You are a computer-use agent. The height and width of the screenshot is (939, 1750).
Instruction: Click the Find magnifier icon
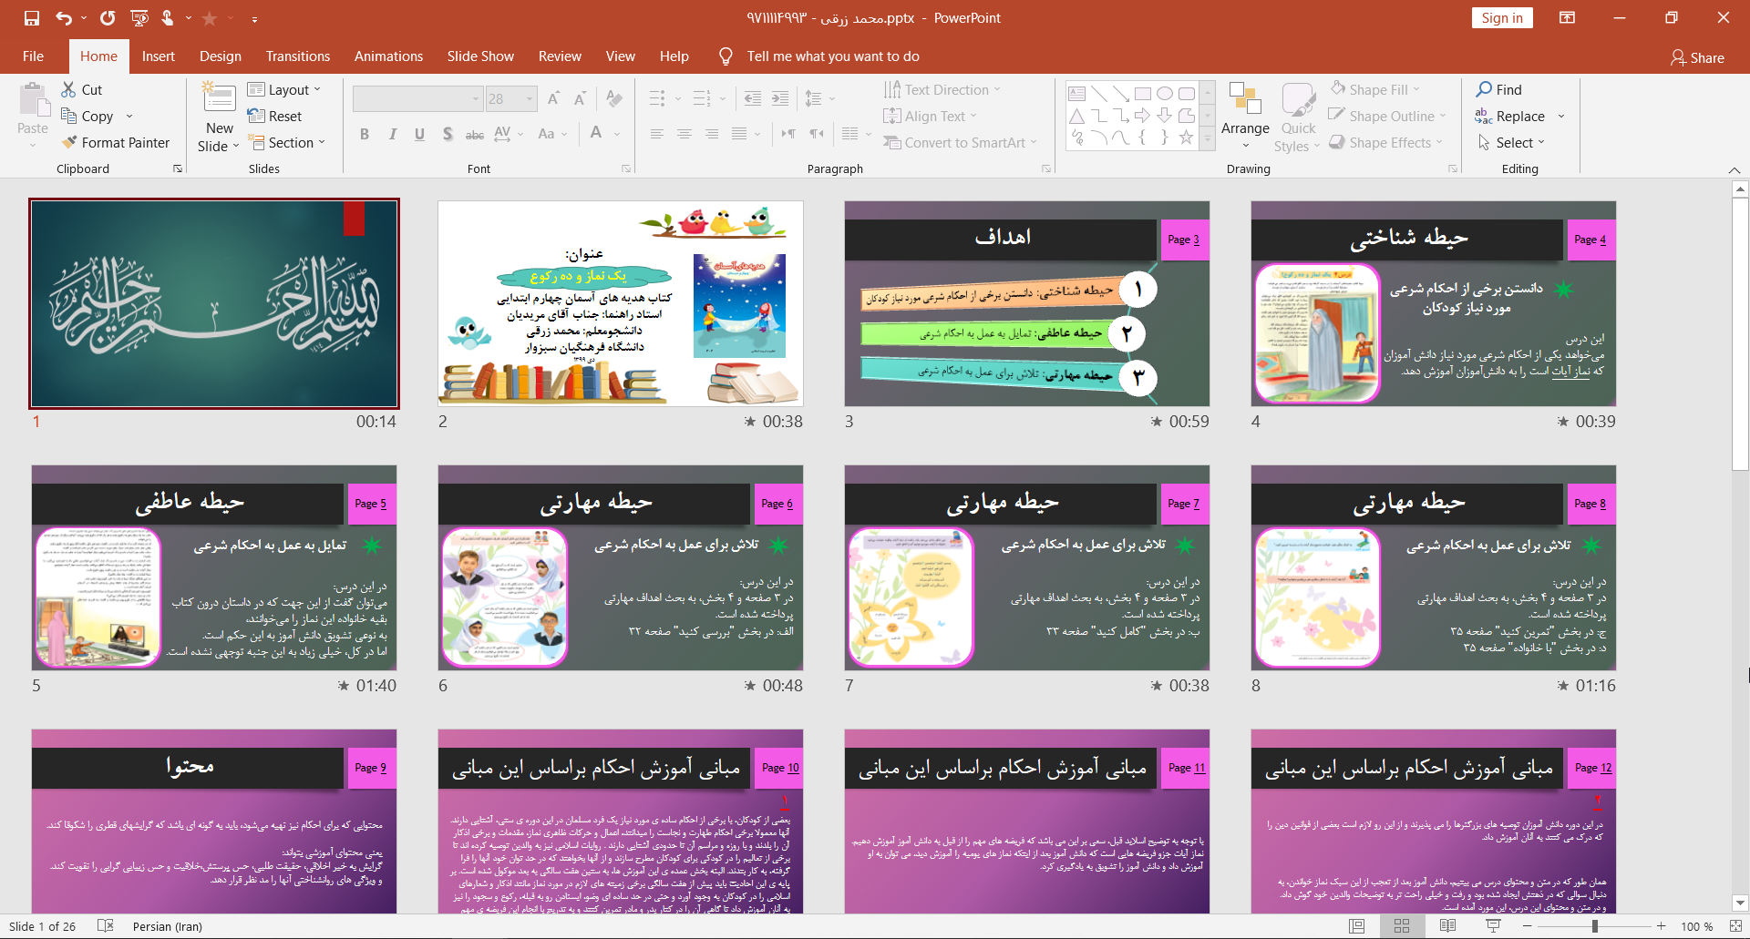coord(1485,89)
